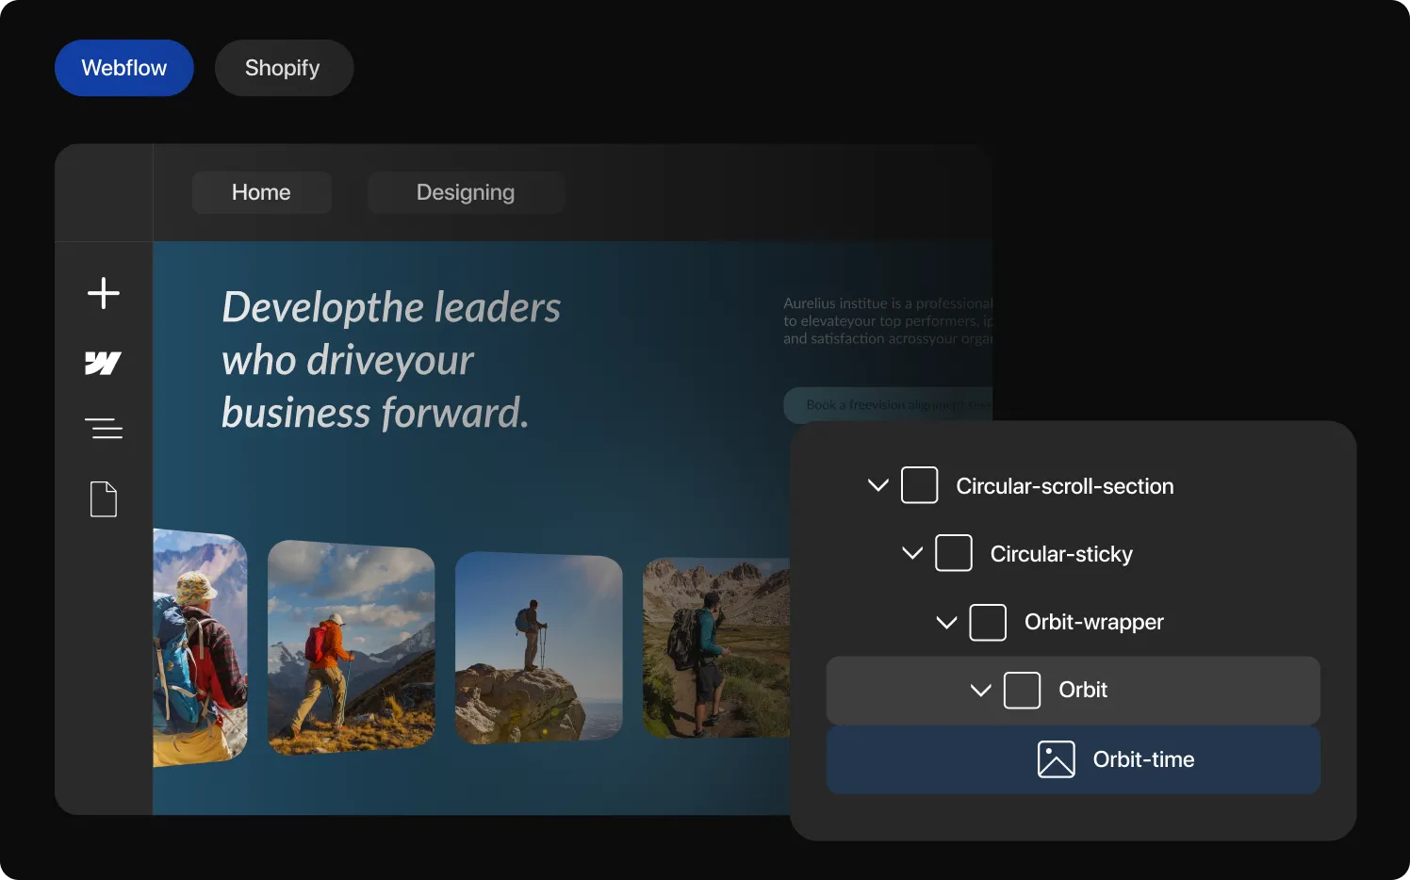Click the box icon beside Orbit
The width and height of the screenshot is (1410, 880).
(1022, 690)
